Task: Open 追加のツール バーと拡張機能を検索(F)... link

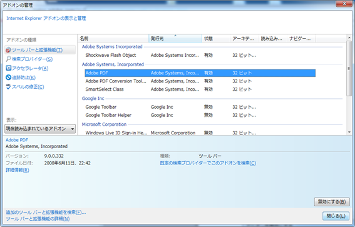Action: (x=46, y=213)
